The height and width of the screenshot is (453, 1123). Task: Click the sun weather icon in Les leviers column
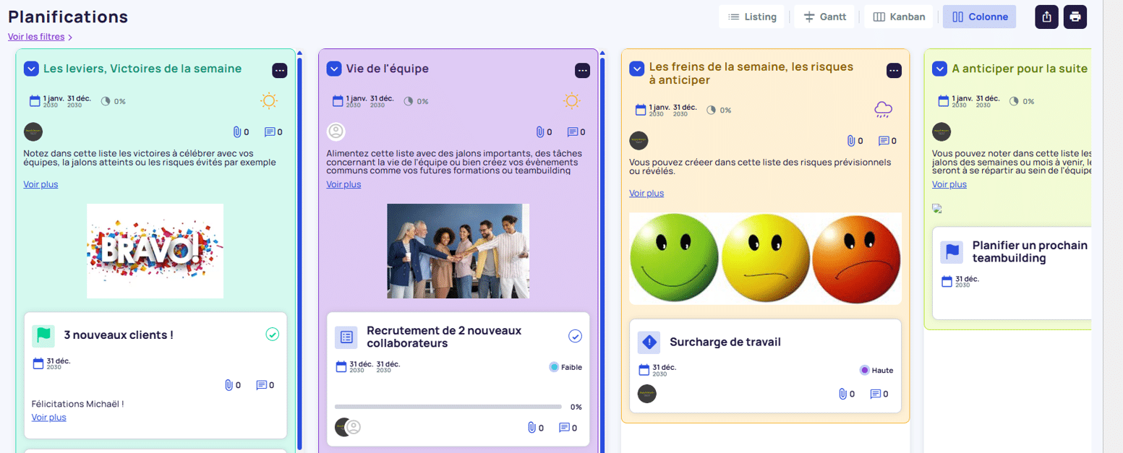tap(269, 100)
